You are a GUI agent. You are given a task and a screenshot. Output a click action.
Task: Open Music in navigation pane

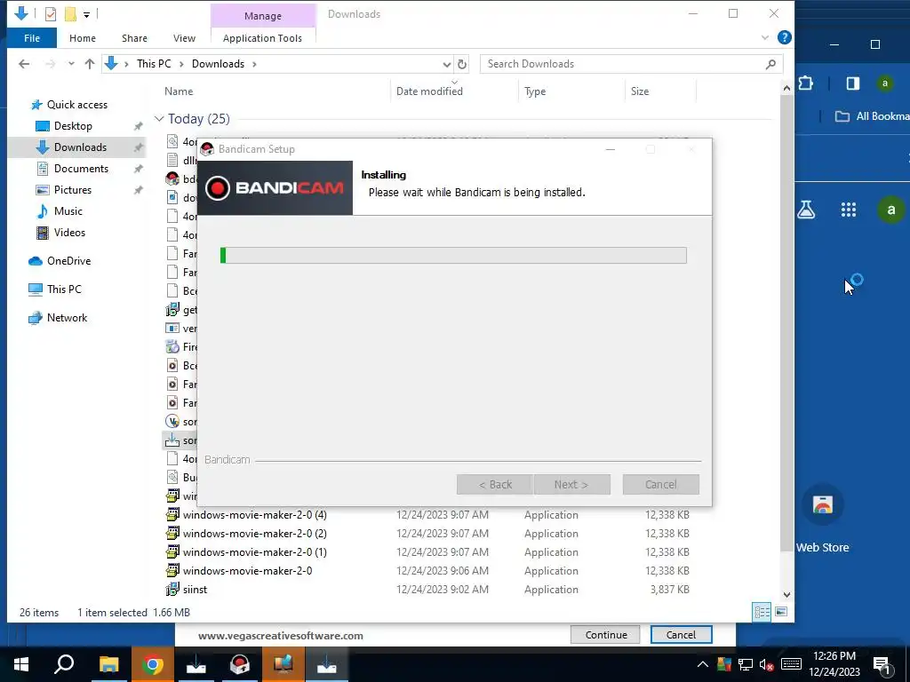click(x=68, y=211)
